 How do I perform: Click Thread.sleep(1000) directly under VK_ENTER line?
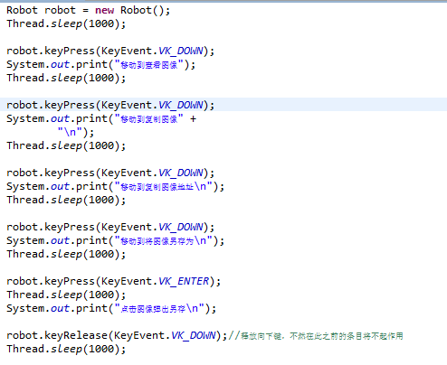tap(66, 295)
